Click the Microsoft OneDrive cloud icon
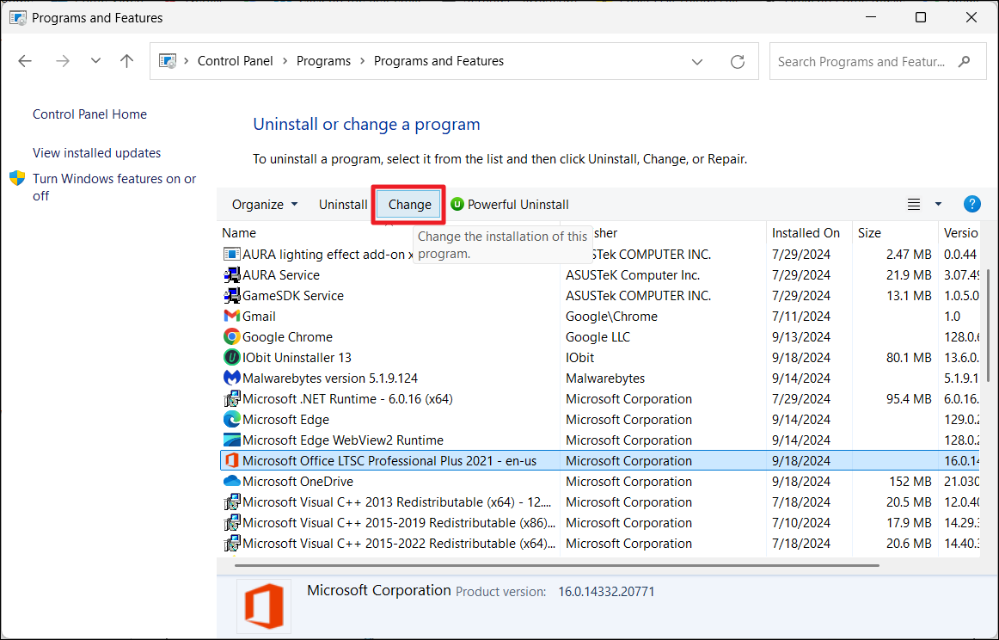The image size is (999, 640). 231,482
